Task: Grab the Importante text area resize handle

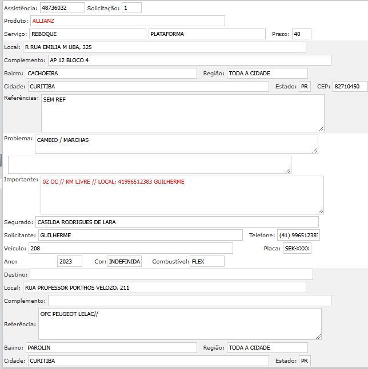Action: [321, 210]
